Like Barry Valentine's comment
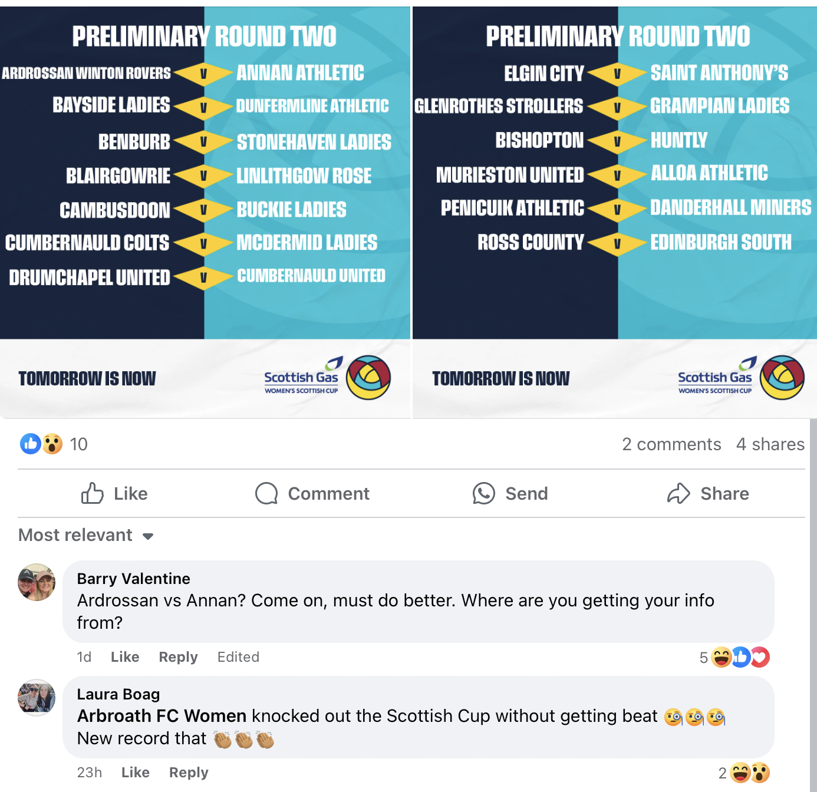This screenshot has width=817, height=792. (125, 657)
